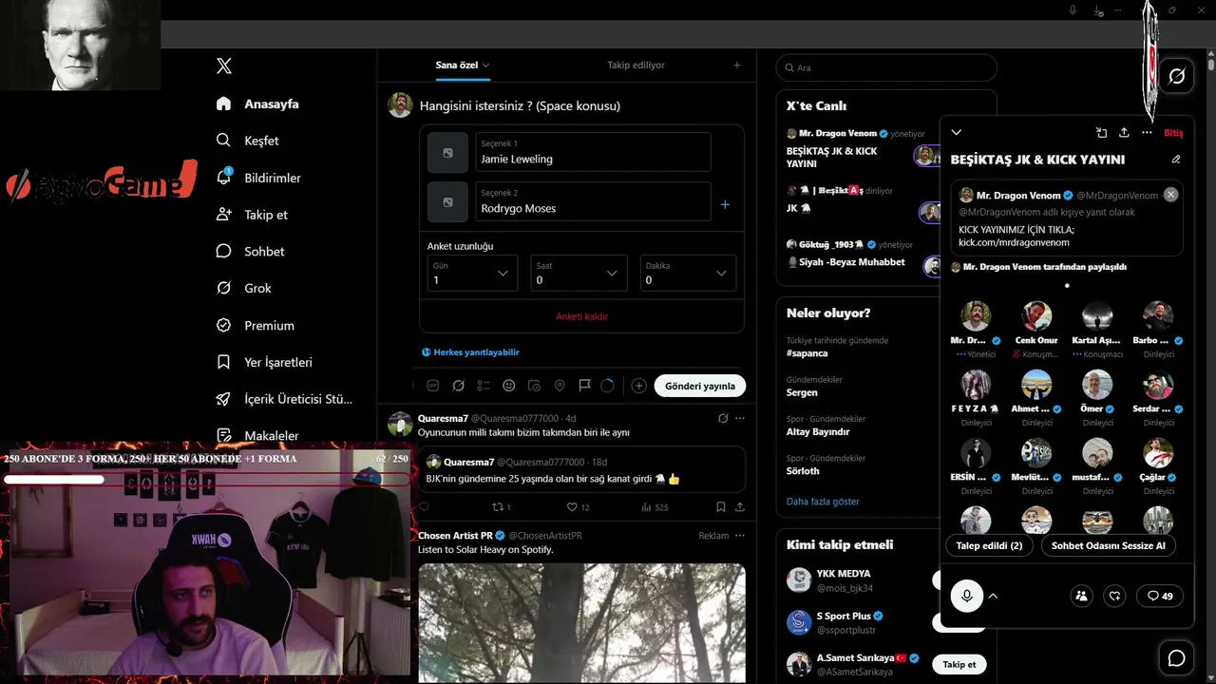Toggle the Space microphone button
The image size is (1216, 684).
(967, 596)
